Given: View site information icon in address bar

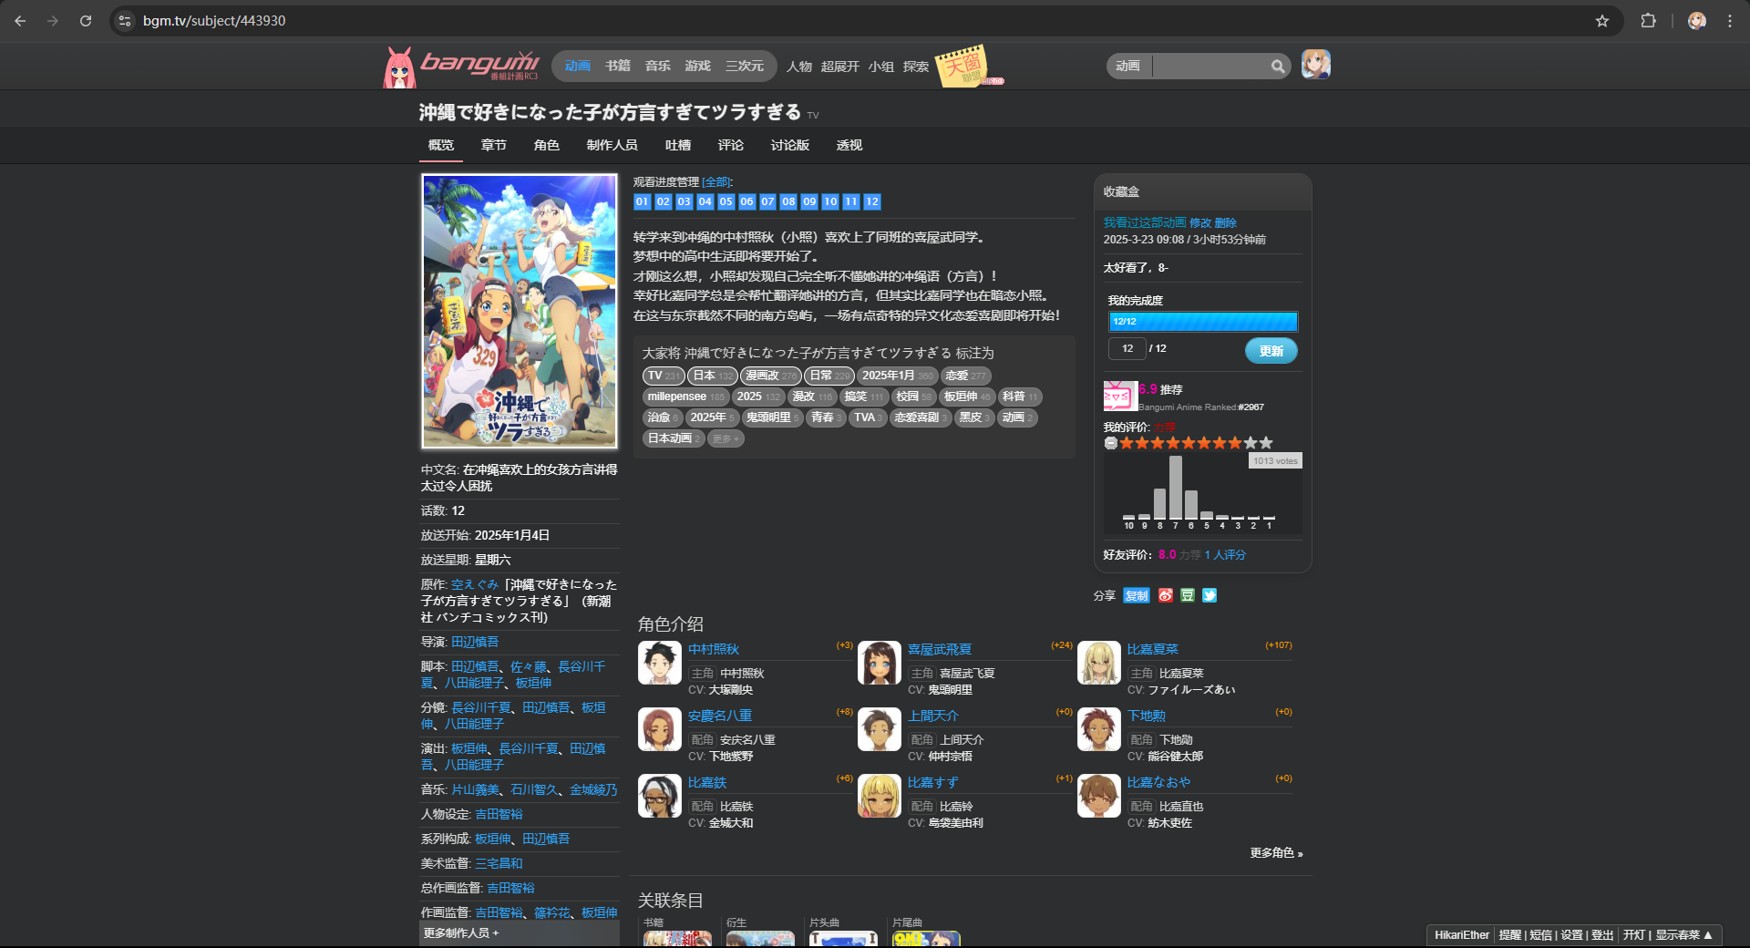Looking at the screenshot, I should click(125, 21).
